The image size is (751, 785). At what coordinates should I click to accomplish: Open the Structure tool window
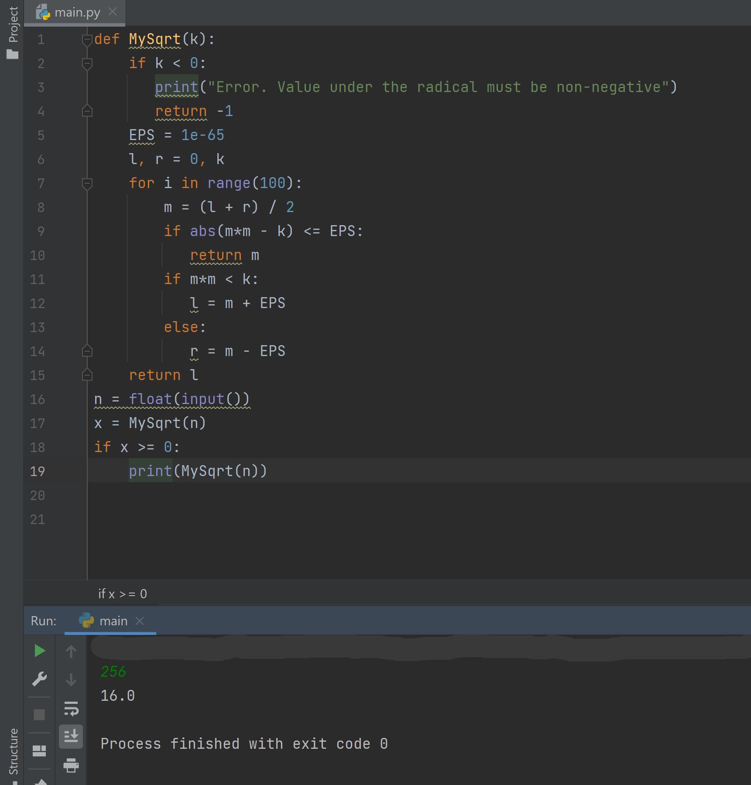[14, 751]
